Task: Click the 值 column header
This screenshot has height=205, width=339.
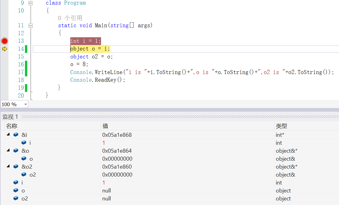Action: click(105, 126)
